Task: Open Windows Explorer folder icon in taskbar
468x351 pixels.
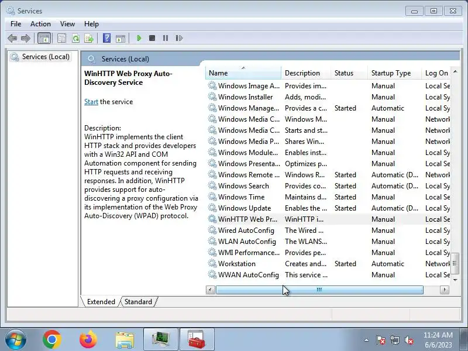Action: (x=125, y=340)
